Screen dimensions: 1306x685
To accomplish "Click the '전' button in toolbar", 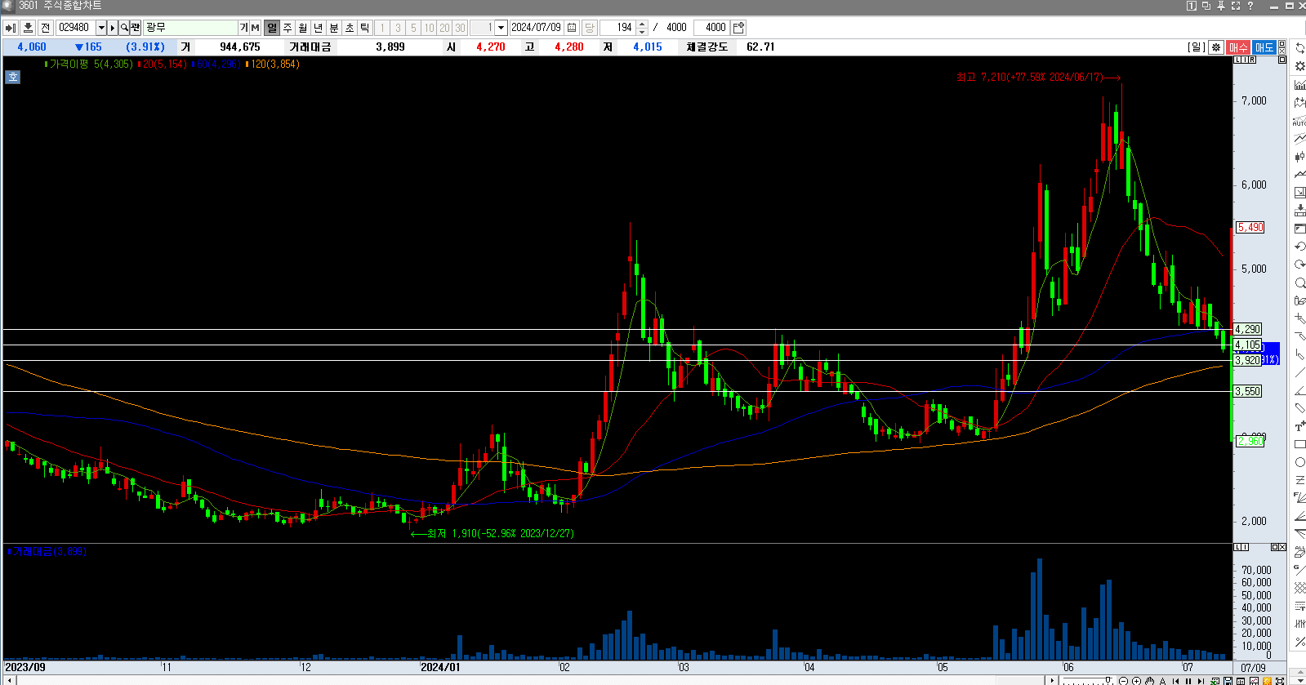I will (46, 28).
